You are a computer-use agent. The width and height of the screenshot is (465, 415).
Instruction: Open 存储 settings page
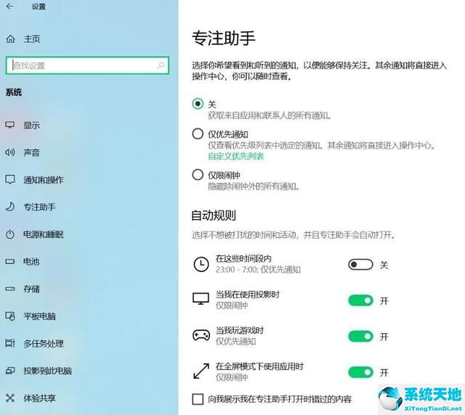pos(31,289)
